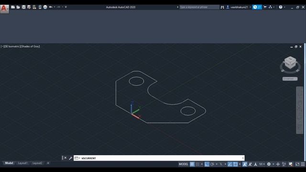This screenshot has height=172, width=306.
Task: Open the snap mode settings dropdown arrow
Action: (202, 164)
